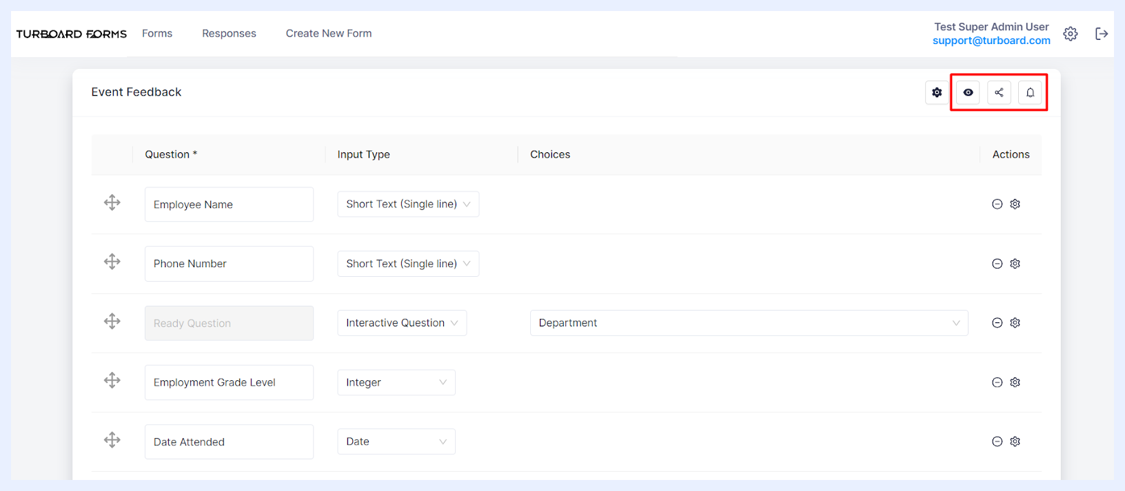Viewport: 1125px width, 491px height.
Task: Open form settings gear beside Event Feedback
Action: [937, 92]
